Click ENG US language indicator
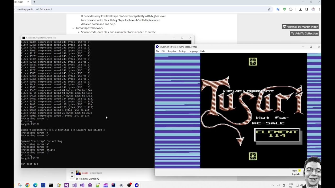 point(291,185)
